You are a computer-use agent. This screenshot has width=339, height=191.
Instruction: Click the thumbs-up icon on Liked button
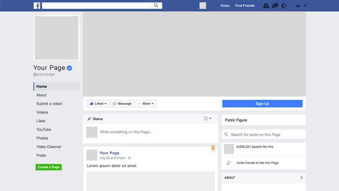(92, 104)
